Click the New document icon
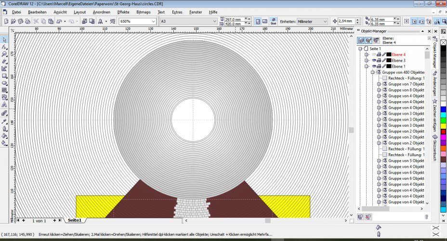The width and height of the screenshot is (447, 241). tap(6, 21)
